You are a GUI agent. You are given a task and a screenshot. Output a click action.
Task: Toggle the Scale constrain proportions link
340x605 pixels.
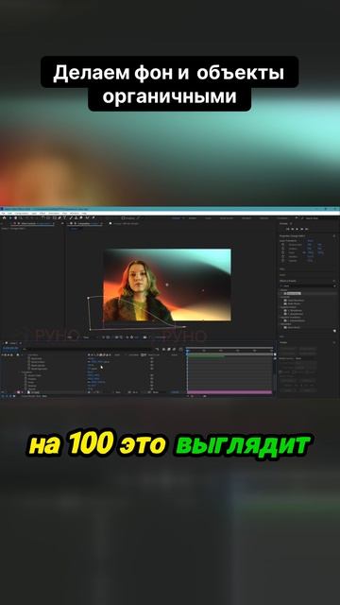tap(304, 252)
